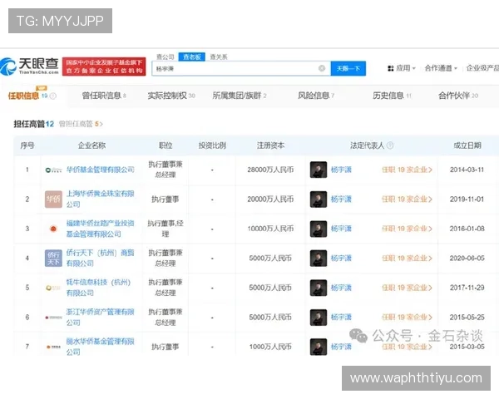Open 杨宇潇 name link in row 1
Screen dimensions: 499x399
(341, 170)
